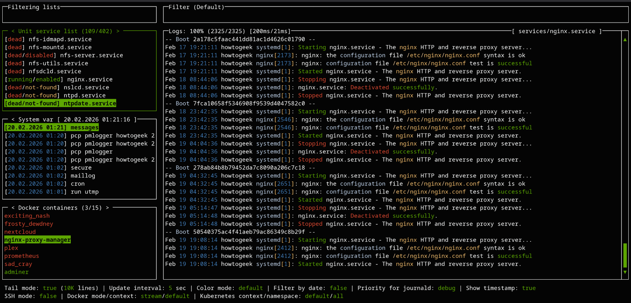Click the Feb 19 05:14:48 Stopped log line
The width and height of the screenshot is (631, 303).
pyautogui.click(x=343, y=224)
